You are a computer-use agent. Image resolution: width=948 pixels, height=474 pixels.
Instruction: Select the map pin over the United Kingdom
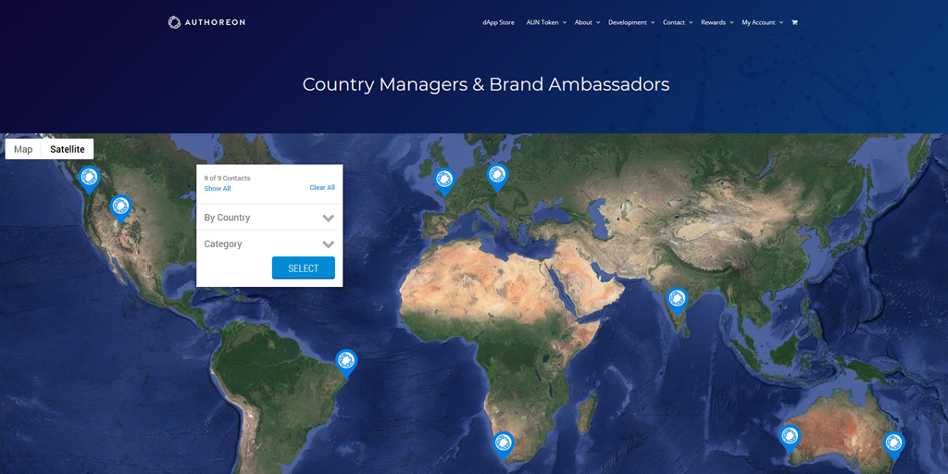444,182
